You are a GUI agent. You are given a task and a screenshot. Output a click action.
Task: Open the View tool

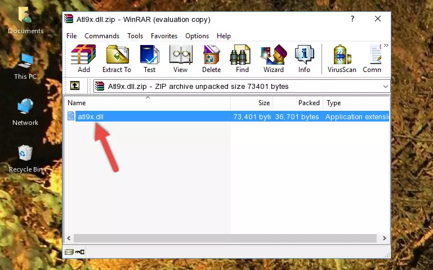pos(181,58)
